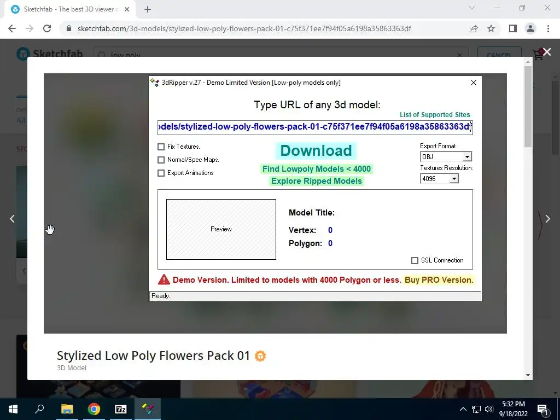
Task: Click the Model Title label
Action: [312, 213]
